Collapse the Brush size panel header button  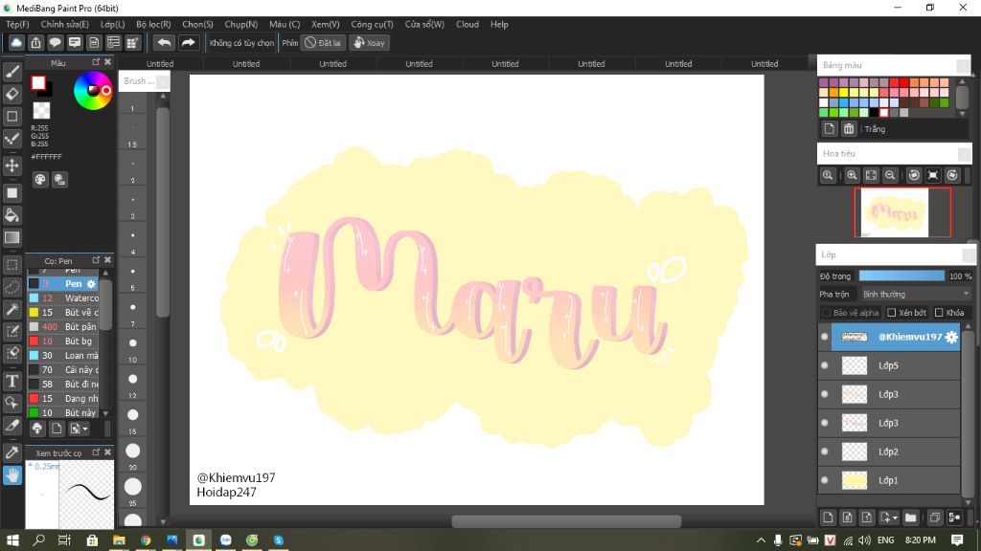162,81
